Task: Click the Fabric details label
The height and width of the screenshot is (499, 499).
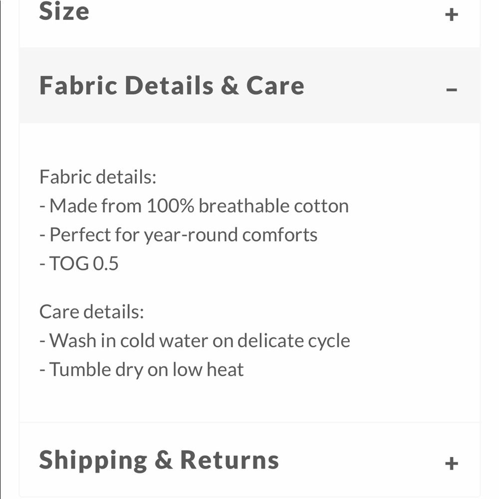Action: 98,177
